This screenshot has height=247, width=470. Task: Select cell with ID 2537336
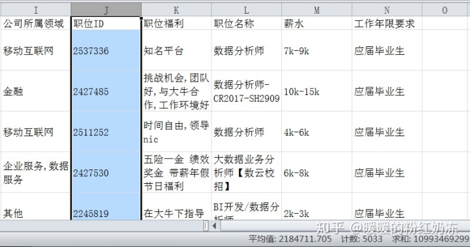106,50
